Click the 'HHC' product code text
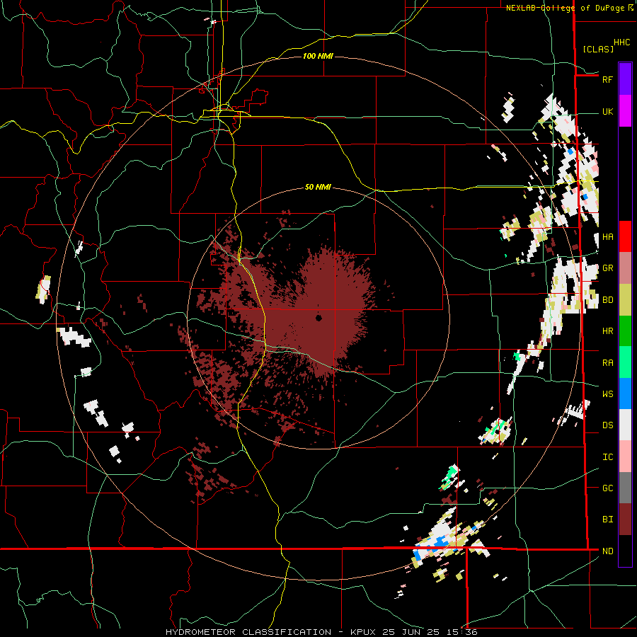The image size is (637, 637). tap(622, 42)
